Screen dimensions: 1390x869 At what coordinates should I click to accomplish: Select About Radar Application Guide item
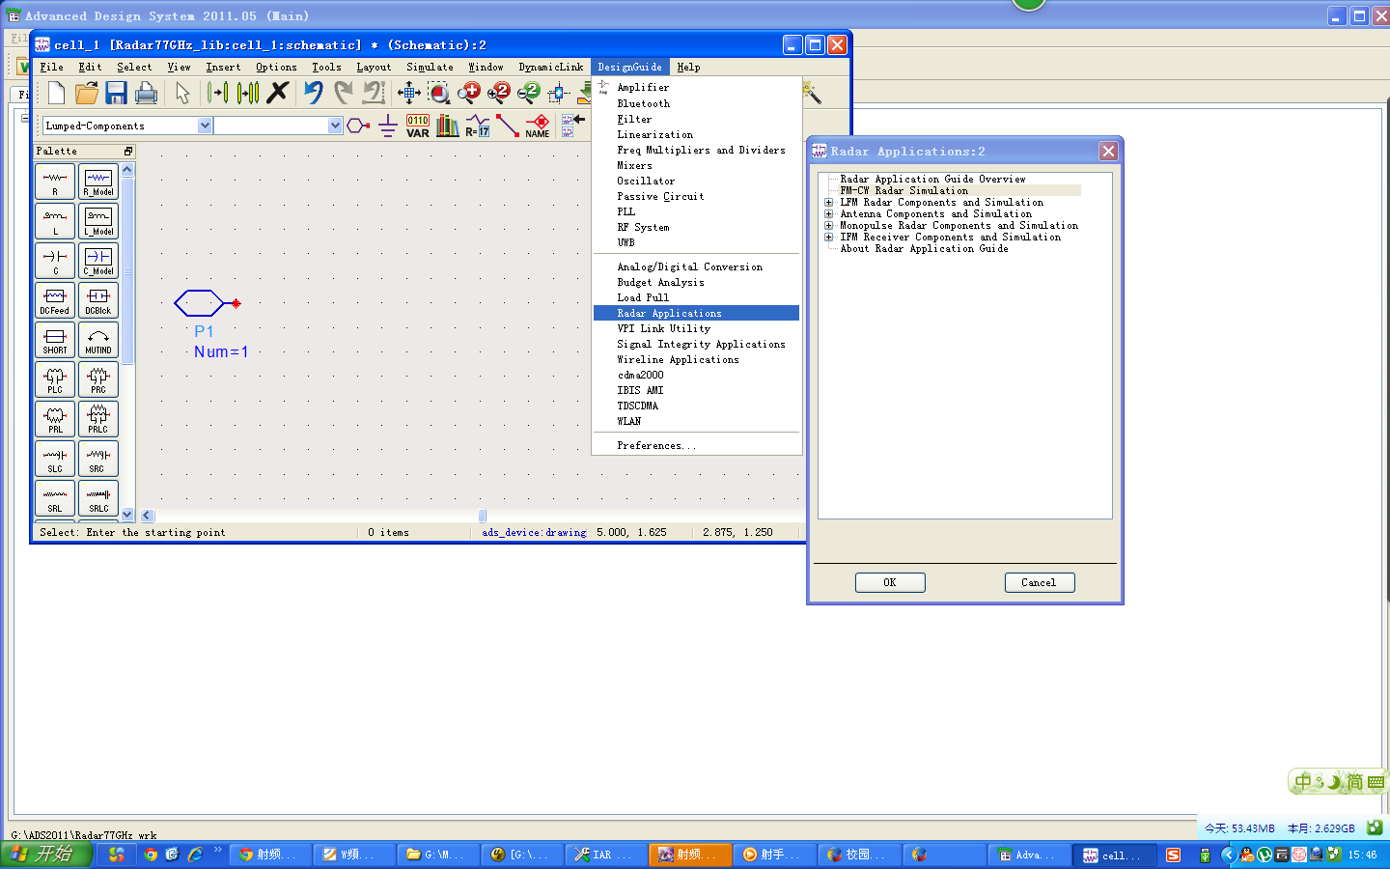pyautogui.click(x=924, y=248)
